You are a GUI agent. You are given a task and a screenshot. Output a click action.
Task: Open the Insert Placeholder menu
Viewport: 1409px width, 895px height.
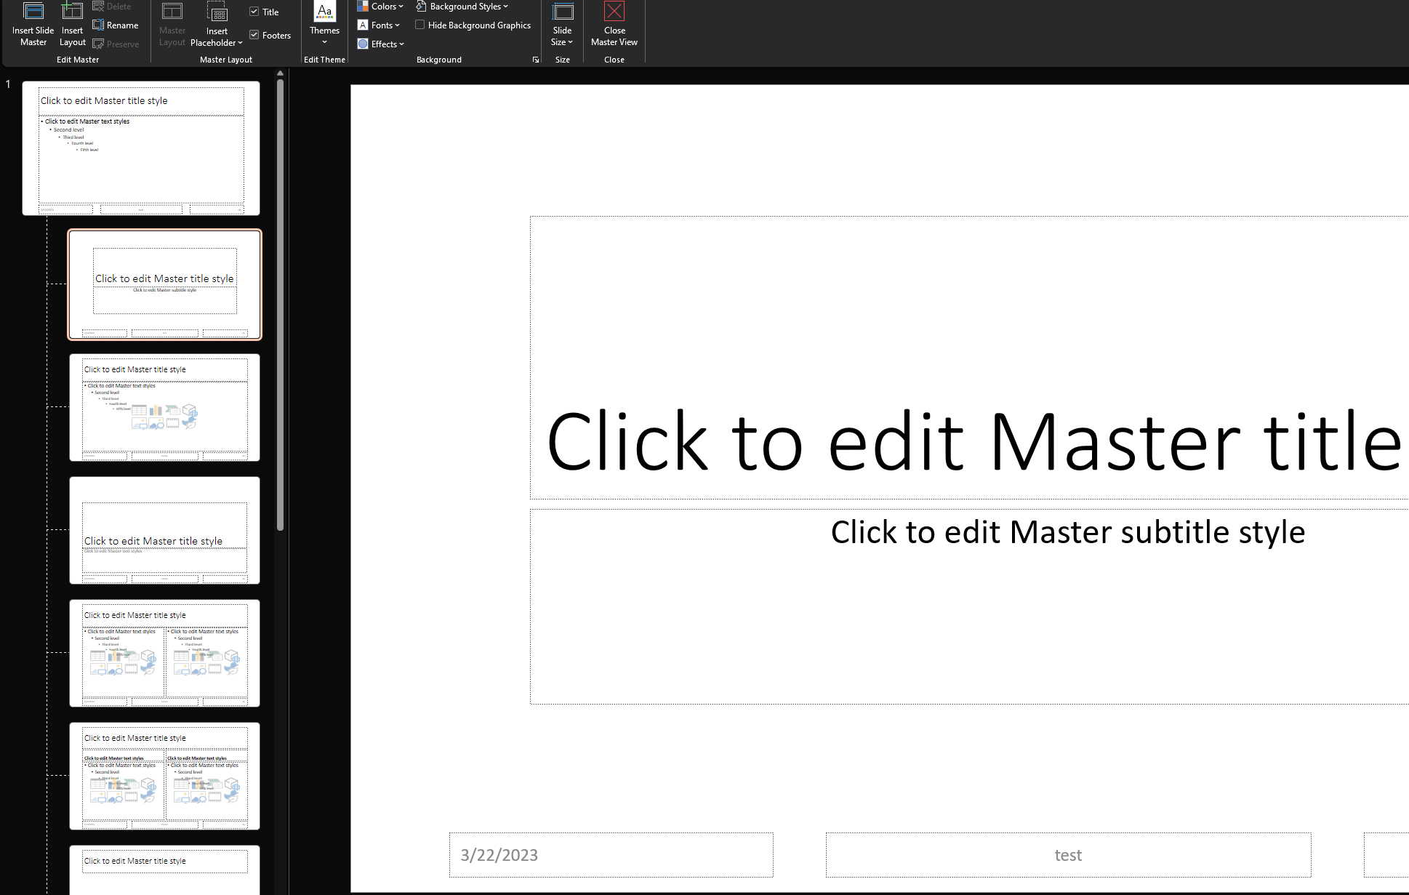click(x=217, y=25)
